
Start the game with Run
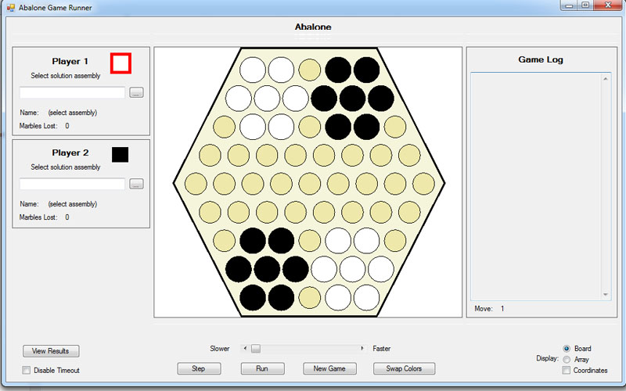[262, 368]
